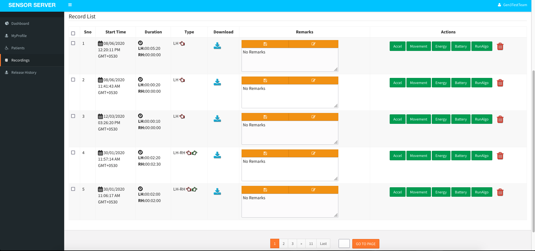The height and width of the screenshot is (251, 535).
Task: Click edit remarks icon for record 1
Action: tap(313, 44)
